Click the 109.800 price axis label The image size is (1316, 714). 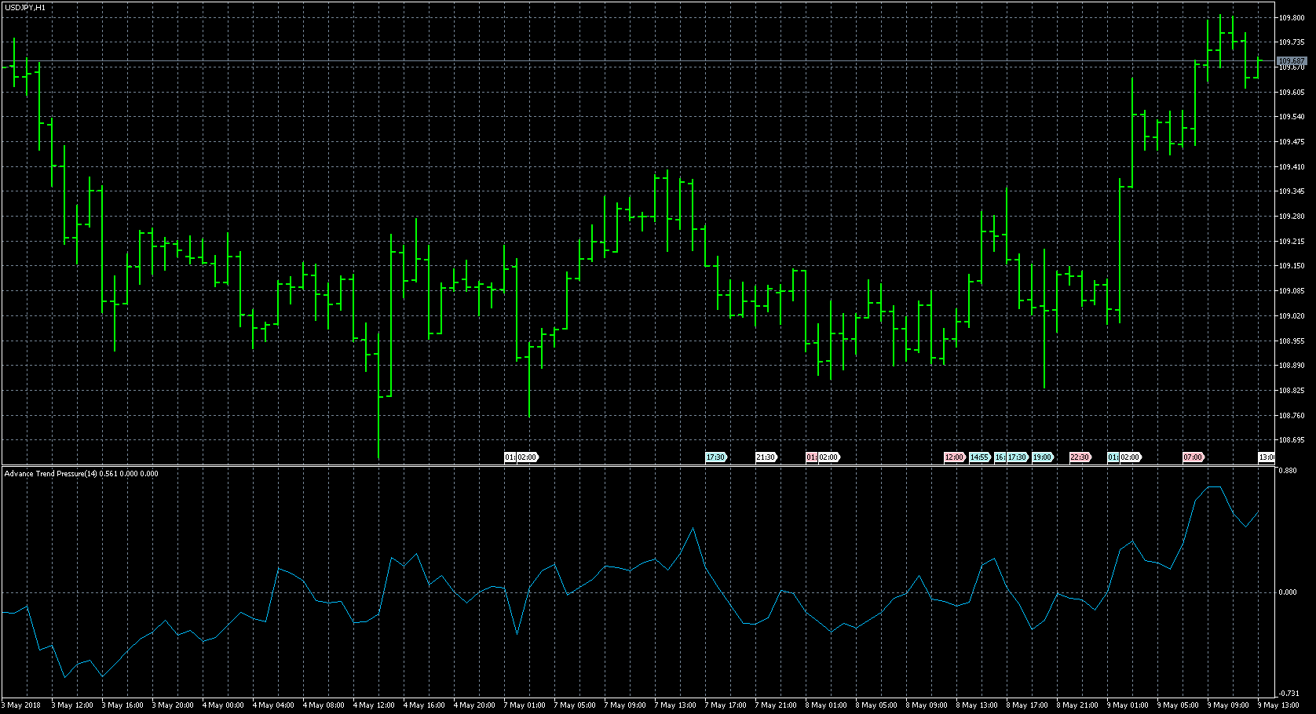coord(1292,17)
